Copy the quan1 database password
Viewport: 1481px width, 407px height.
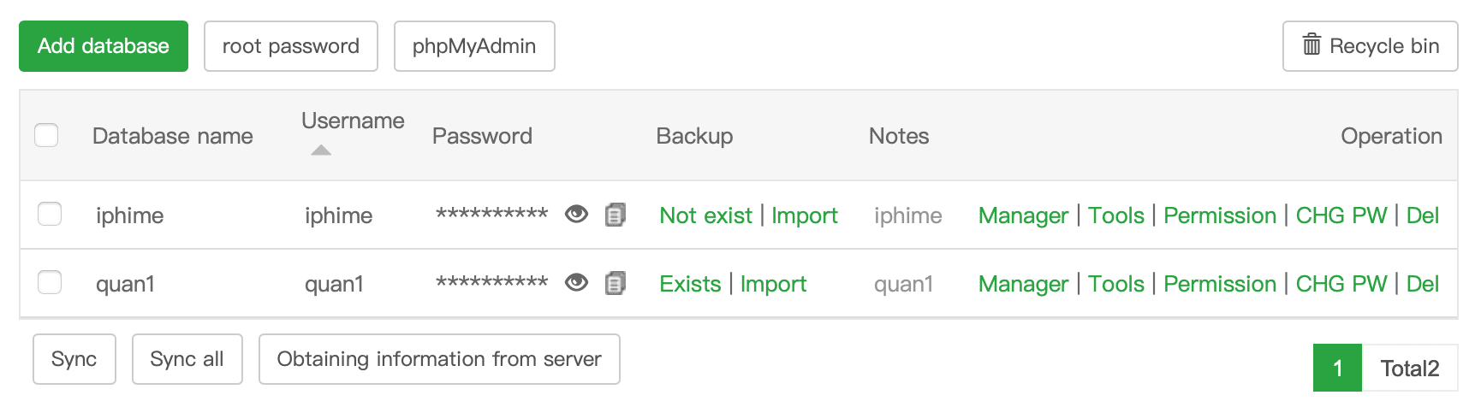(616, 282)
